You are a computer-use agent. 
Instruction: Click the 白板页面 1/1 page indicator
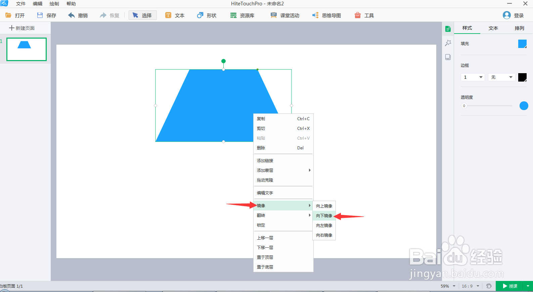tap(11, 286)
